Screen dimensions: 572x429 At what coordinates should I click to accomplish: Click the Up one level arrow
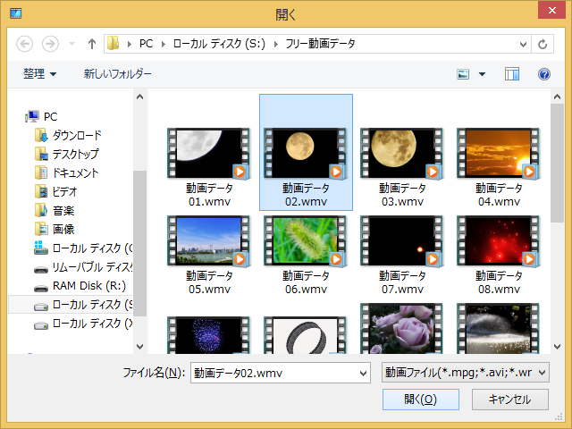[91, 43]
